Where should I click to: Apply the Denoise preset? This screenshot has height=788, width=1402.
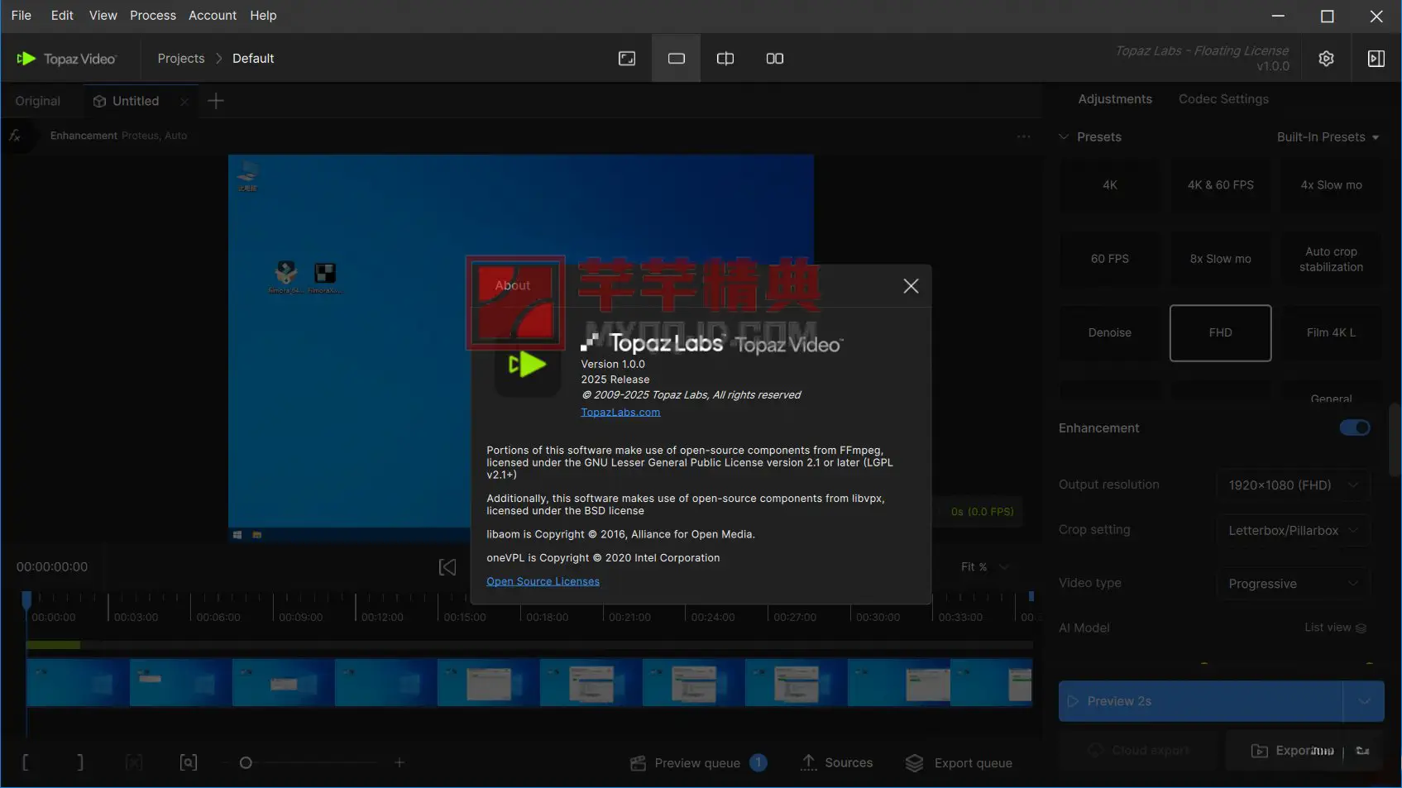tap(1110, 333)
